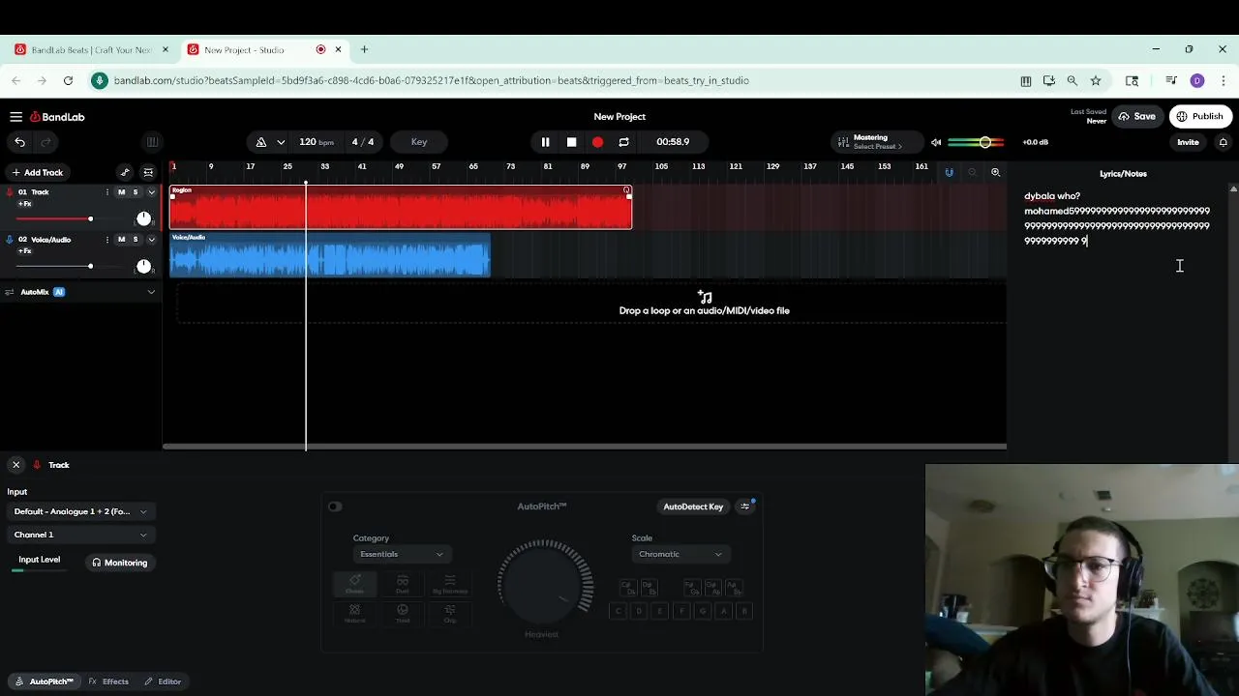Solo the 02 Voice/Audio track
Image resolution: width=1239 pixels, height=696 pixels.
pos(136,239)
